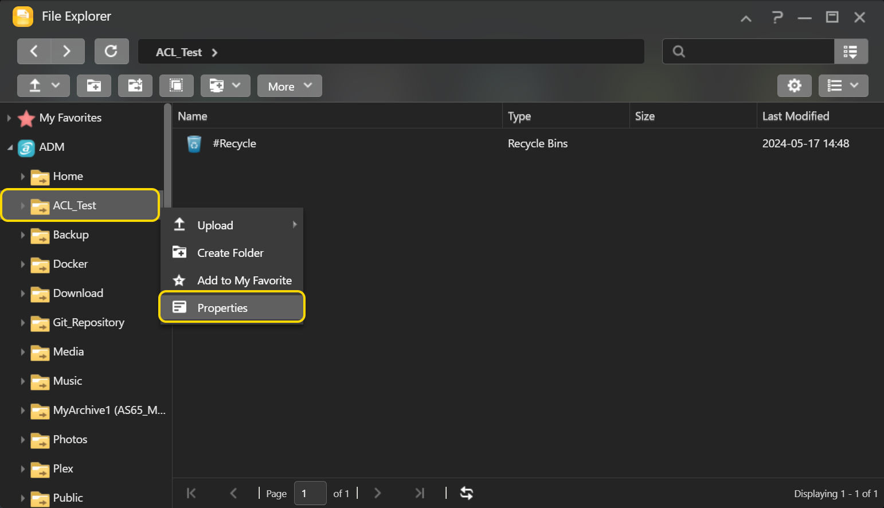Open the Plex folder
Screen dimensions: 884x508
pos(63,469)
